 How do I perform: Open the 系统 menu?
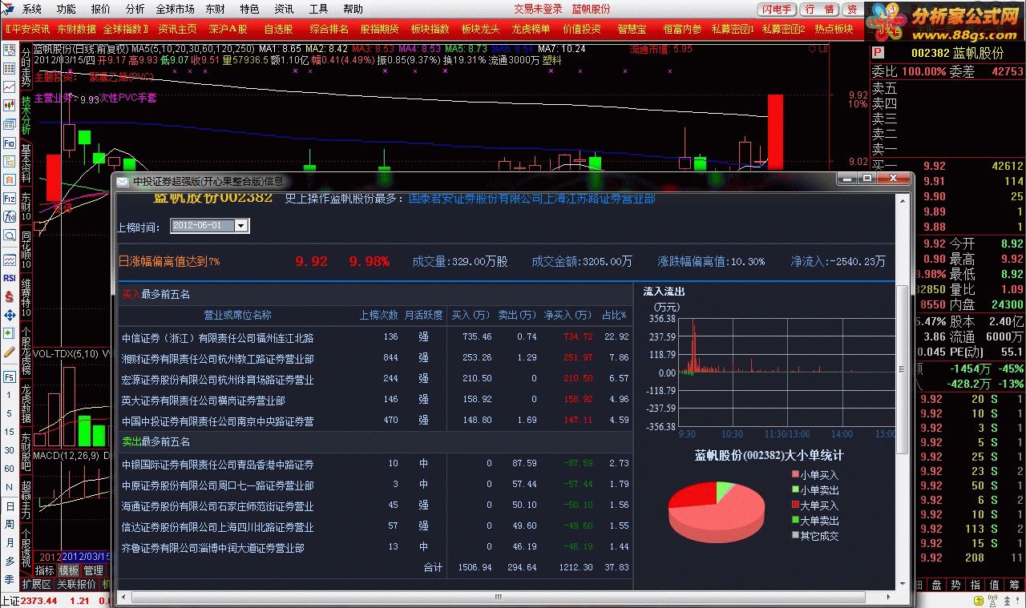coord(31,9)
